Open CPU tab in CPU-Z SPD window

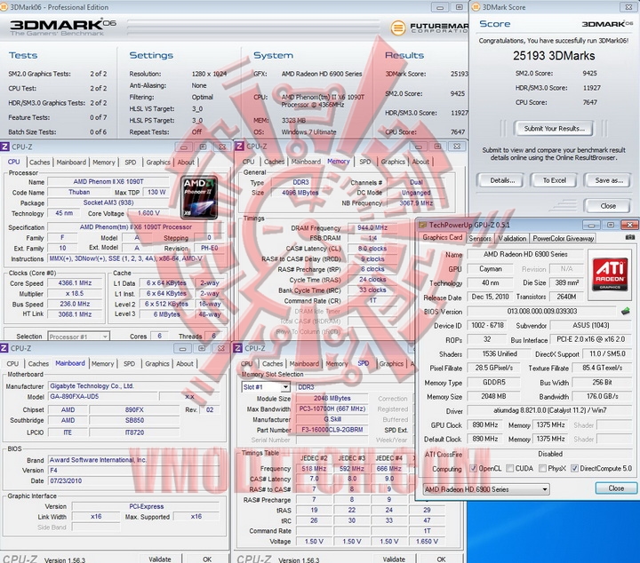pos(246,364)
